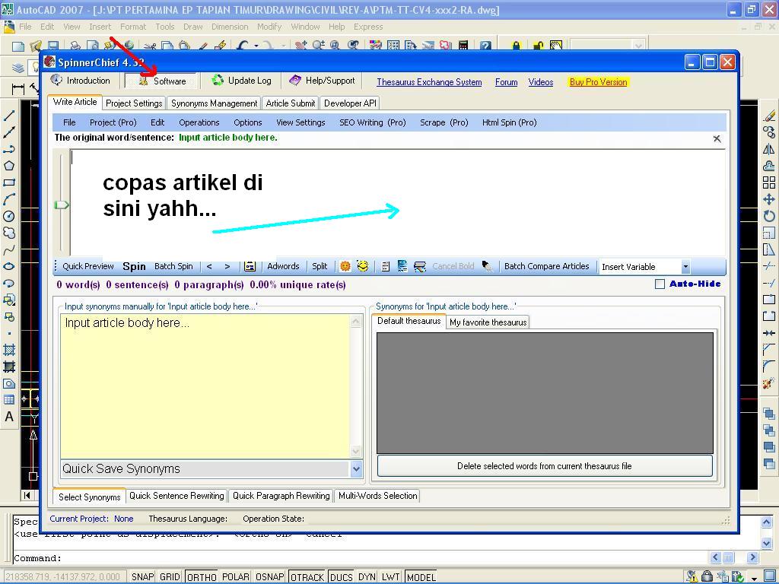
Task: Select the Polygon tool in AutoCAD's draw toolbar
Action: coord(9,165)
